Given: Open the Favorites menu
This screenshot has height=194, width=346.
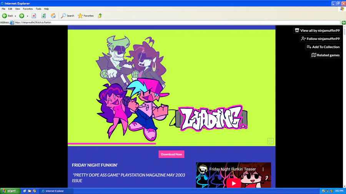Looking at the screenshot, I should tap(28, 9).
